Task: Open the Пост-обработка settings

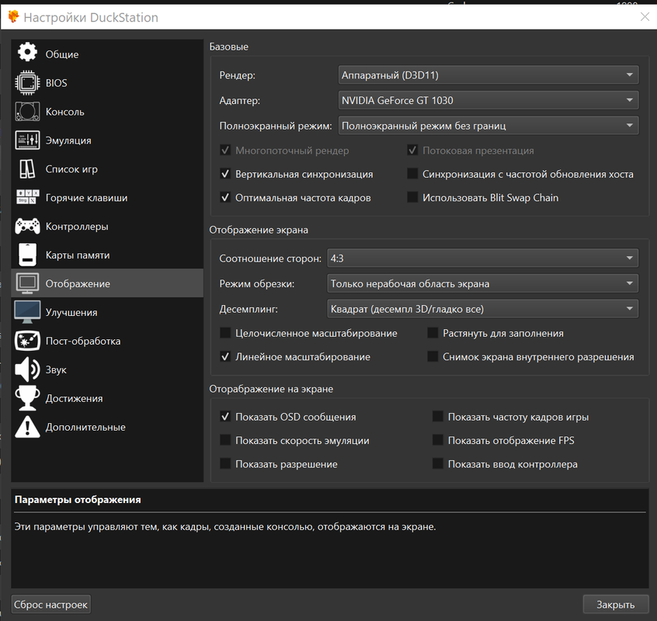Action: 107,341
